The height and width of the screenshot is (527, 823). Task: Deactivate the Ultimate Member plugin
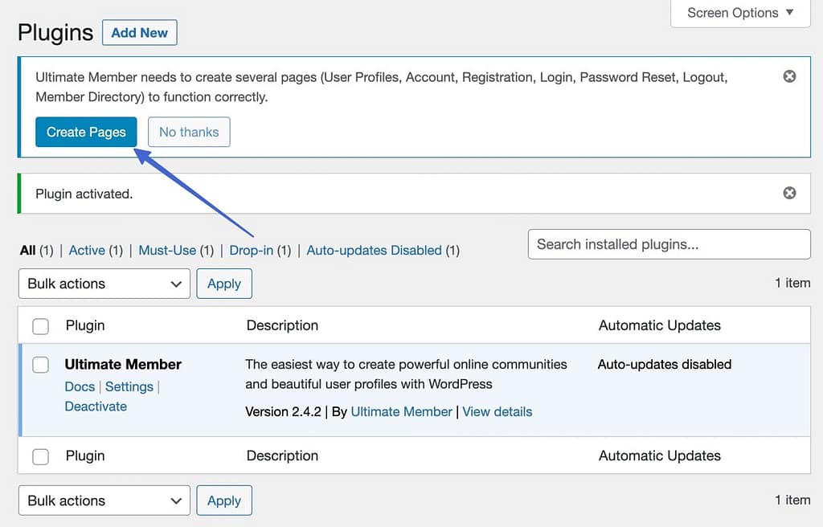[96, 406]
